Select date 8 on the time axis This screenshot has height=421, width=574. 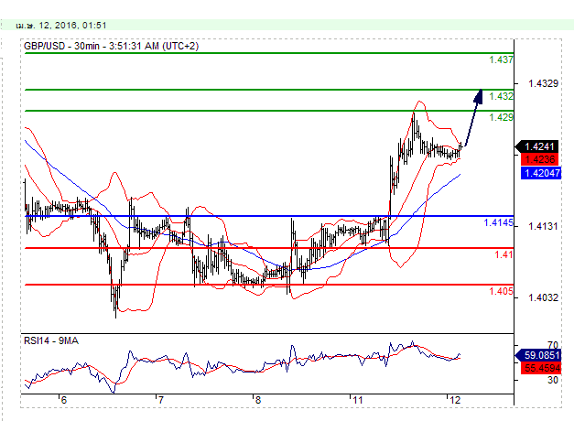tap(258, 400)
